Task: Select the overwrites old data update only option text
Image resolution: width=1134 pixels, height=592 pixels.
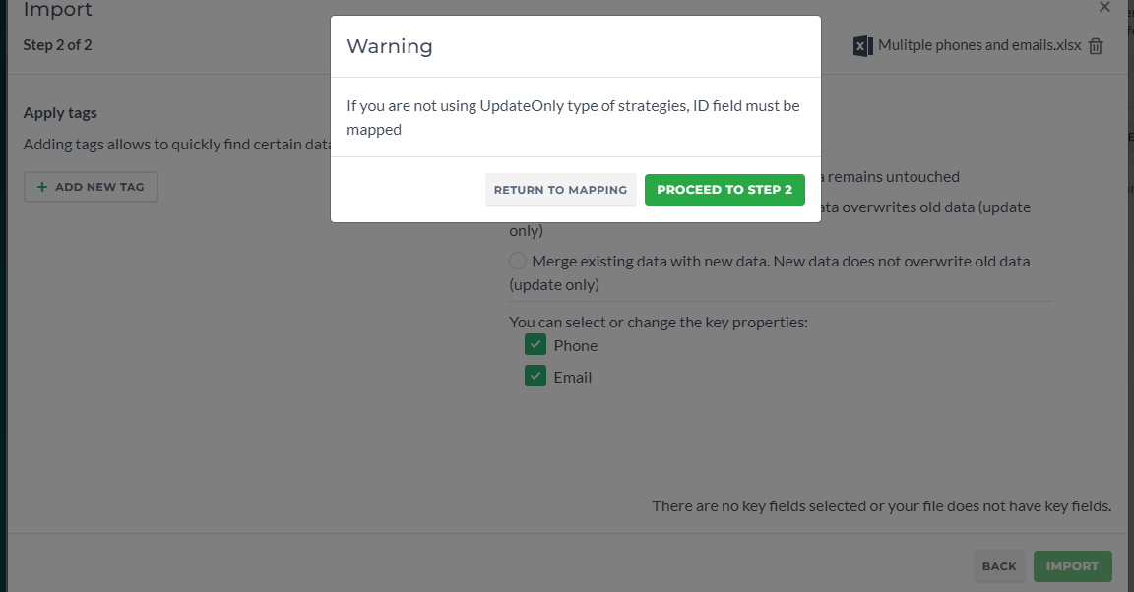Action: click(770, 219)
